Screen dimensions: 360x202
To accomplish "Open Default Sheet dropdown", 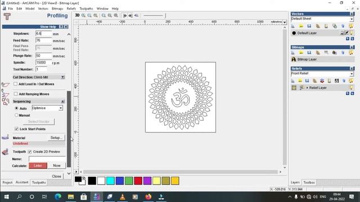I will [352, 19].
